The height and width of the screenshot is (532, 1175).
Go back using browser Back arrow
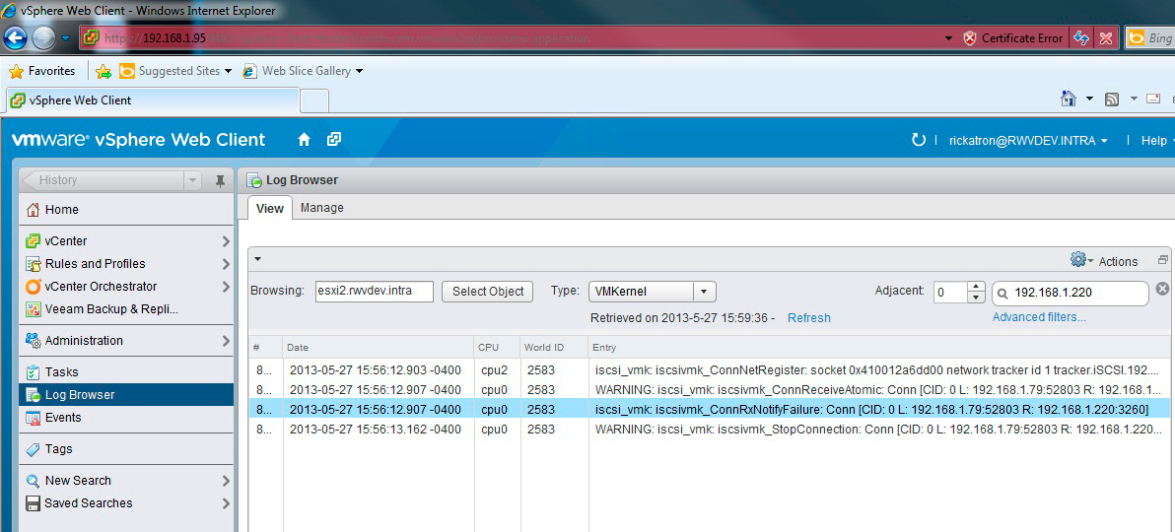[16, 37]
